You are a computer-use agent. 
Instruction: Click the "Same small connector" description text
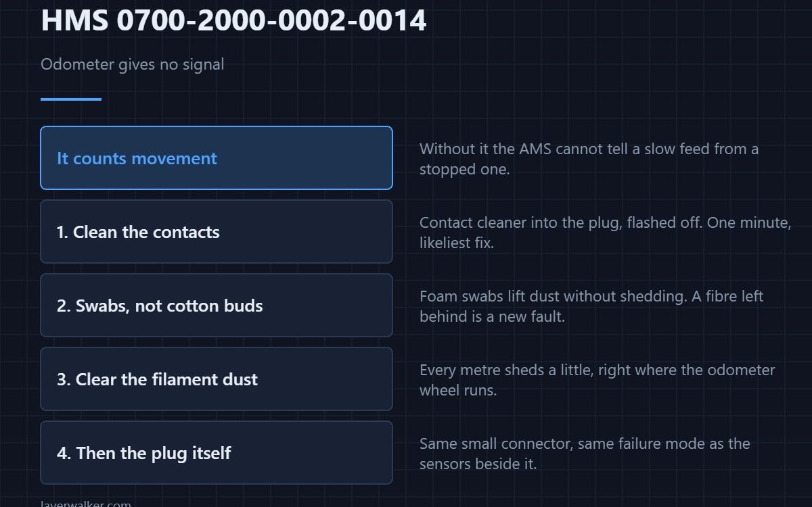(x=585, y=454)
